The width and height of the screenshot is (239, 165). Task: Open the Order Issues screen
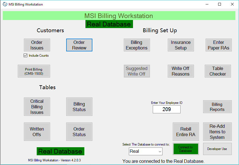(37, 45)
